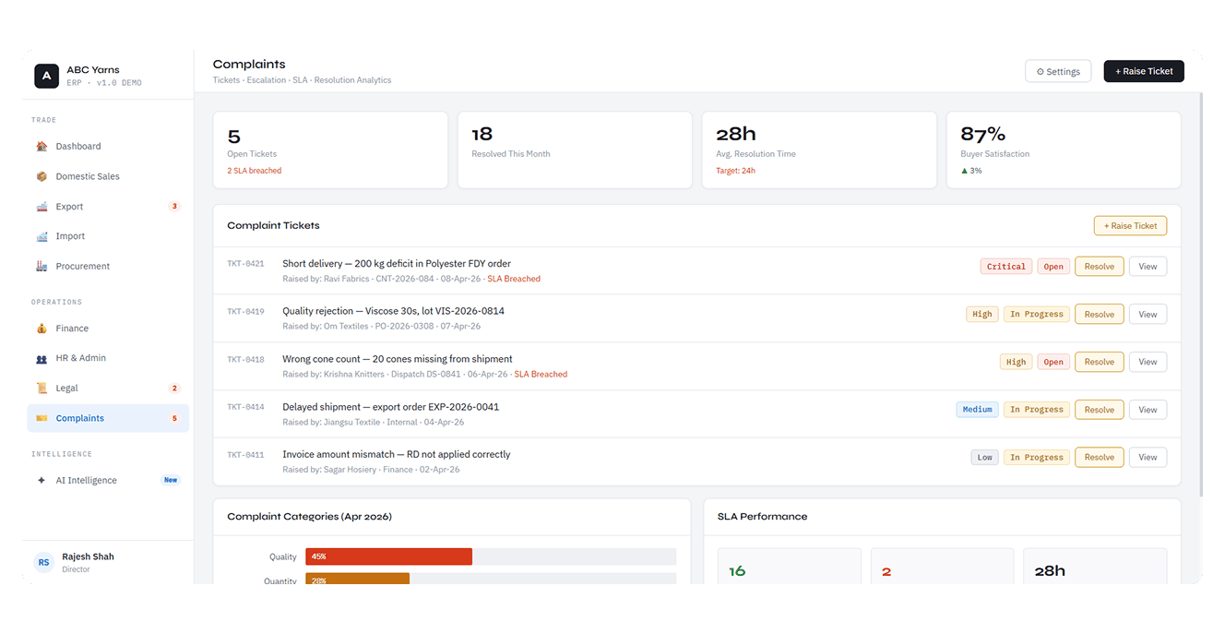
Task: Click the "Avg. Resolution Time" label
Action: tap(755, 154)
